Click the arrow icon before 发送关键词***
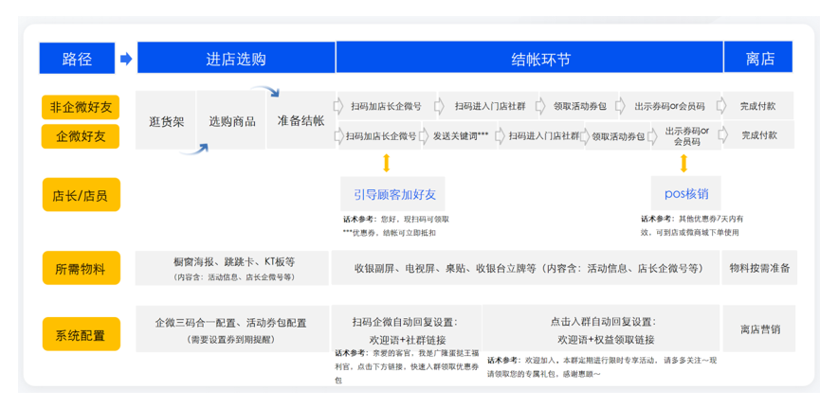Screen dimensions: 838x408 [427, 136]
